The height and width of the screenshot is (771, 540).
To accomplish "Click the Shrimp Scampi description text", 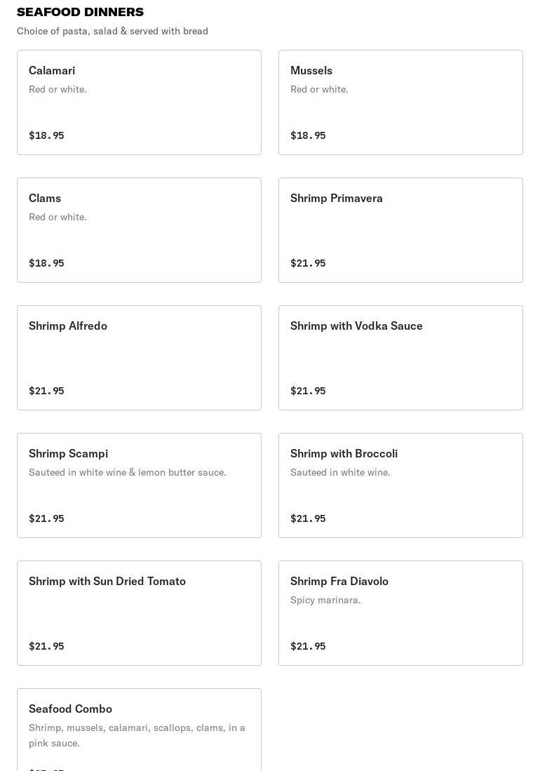I will pos(127,473).
